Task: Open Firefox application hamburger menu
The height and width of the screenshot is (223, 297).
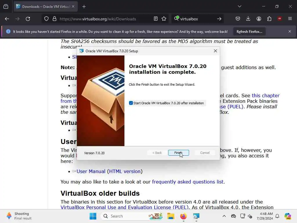Action: [x=290, y=19]
